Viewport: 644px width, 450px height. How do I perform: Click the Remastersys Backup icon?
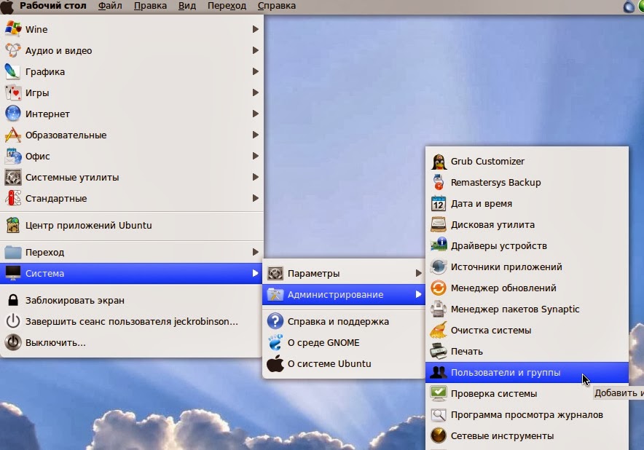[439, 182]
